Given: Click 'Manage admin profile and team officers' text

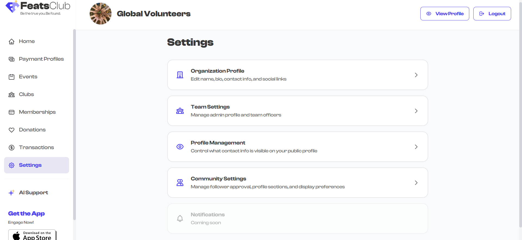Looking at the screenshot, I should 236,115.
